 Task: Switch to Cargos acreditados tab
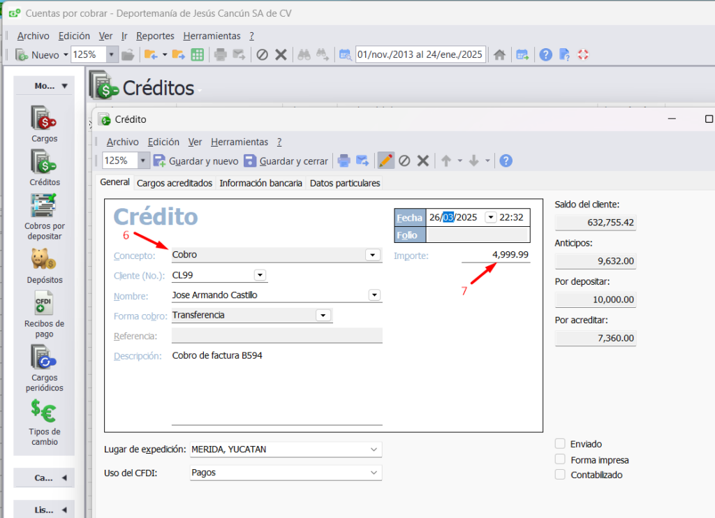coord(175,183)
